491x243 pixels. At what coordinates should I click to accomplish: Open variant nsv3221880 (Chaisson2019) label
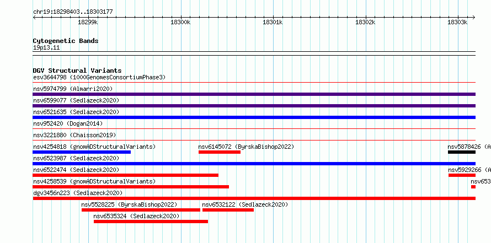(74, 135)
